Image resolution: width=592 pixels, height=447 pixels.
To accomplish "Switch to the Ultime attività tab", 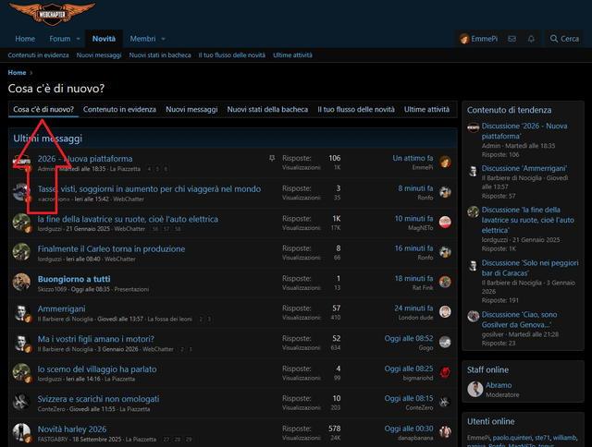I will [426, 109].
